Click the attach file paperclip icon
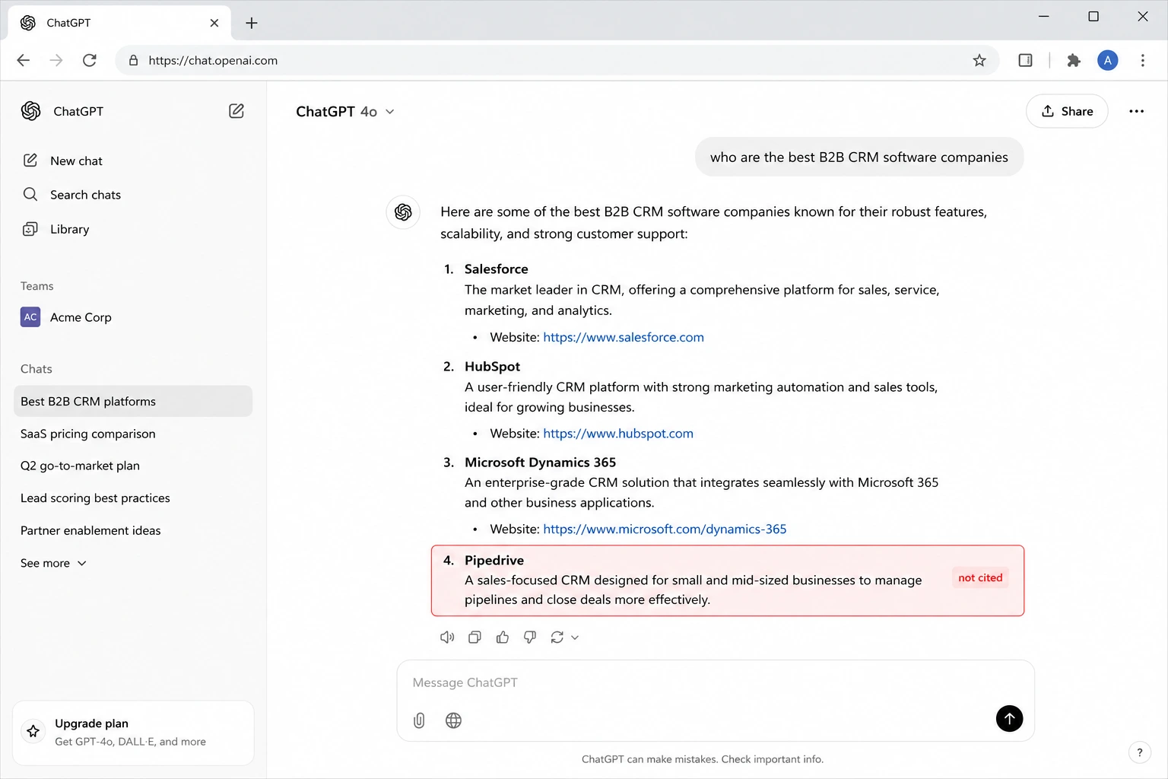This screenshot has height=779, width=1168. [x=419, y=720]
